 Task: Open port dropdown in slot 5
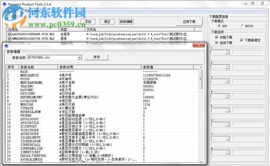[228, 110]
